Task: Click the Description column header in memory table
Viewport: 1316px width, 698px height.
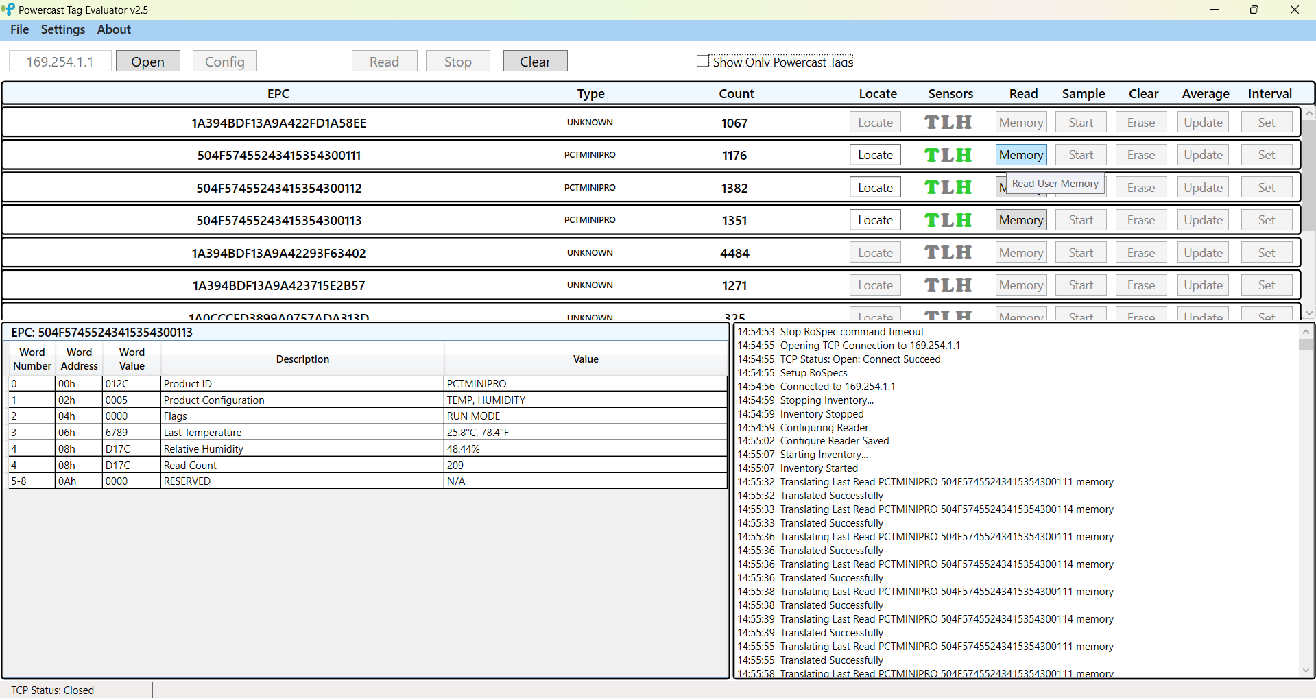Action: pyautogui.click(x=302, y=359)
